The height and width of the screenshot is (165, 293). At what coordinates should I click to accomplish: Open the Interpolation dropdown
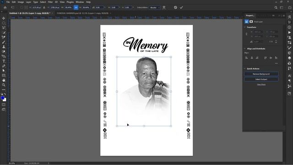click(x=155, y=8)
